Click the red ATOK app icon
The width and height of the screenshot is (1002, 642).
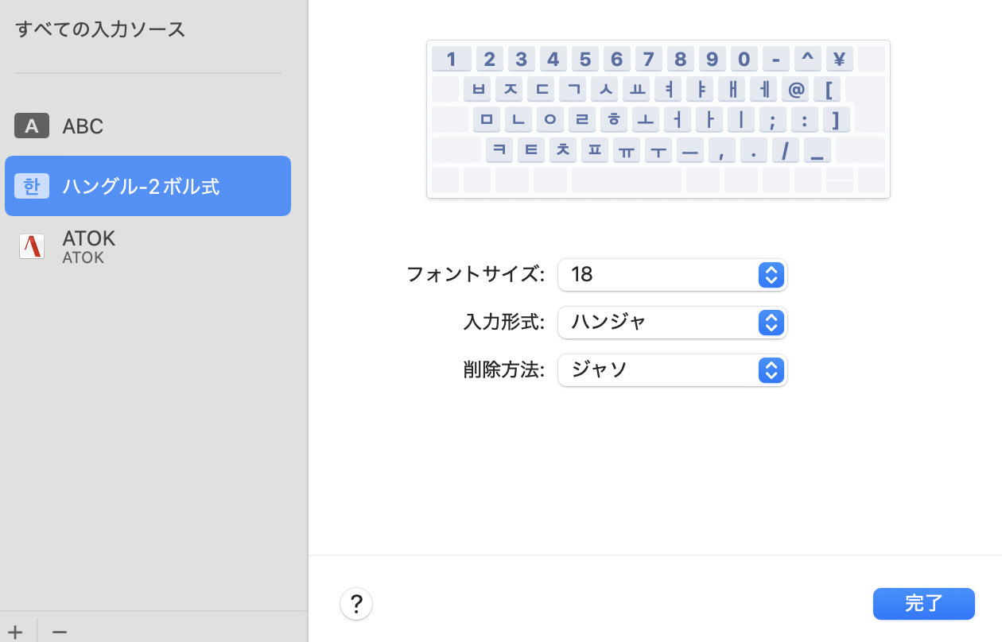click(32, 246)
